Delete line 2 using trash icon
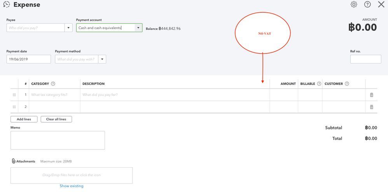Screen dimensions: 388x192 coord(371,107)
